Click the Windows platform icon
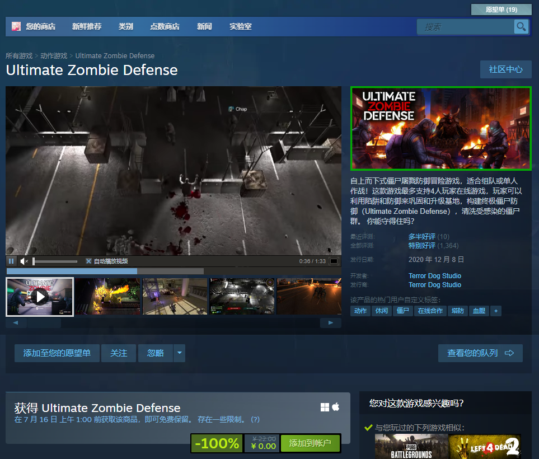This screenshot has height=459, width=539. click(325, 408)
